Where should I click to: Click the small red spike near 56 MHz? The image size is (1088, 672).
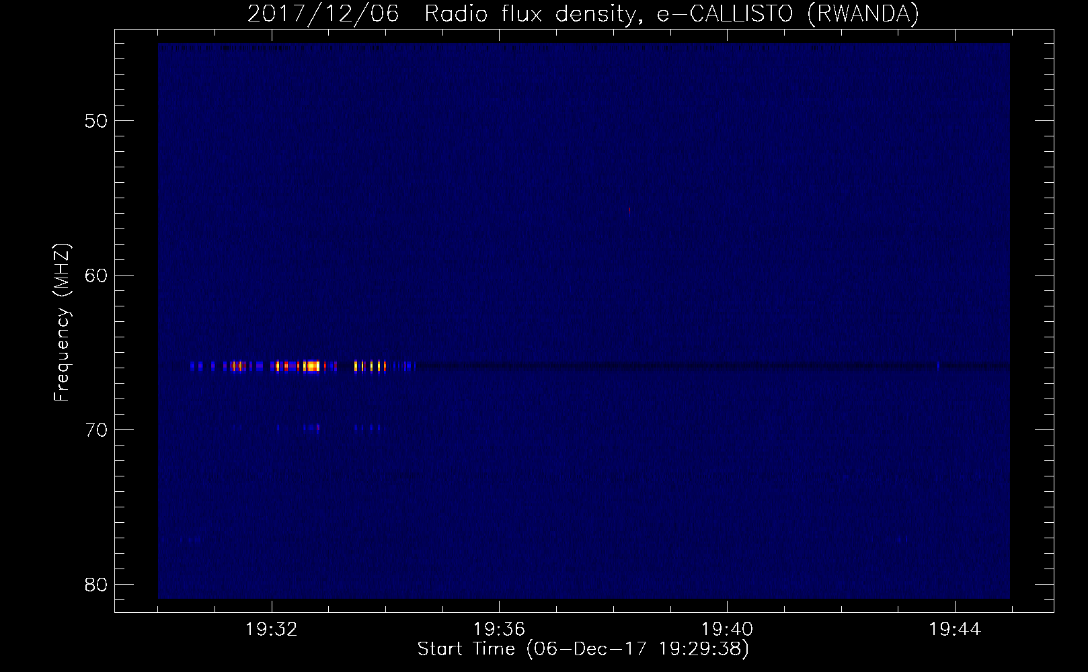[x=629, y=211]
